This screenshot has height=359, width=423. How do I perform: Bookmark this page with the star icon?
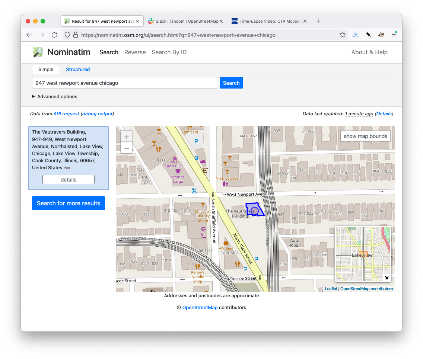pos(342,35)
